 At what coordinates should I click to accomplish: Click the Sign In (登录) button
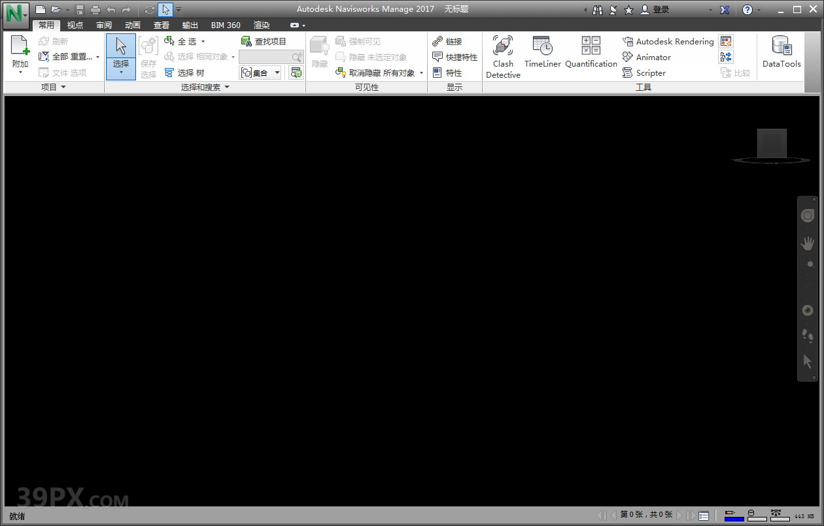(655, 10)
